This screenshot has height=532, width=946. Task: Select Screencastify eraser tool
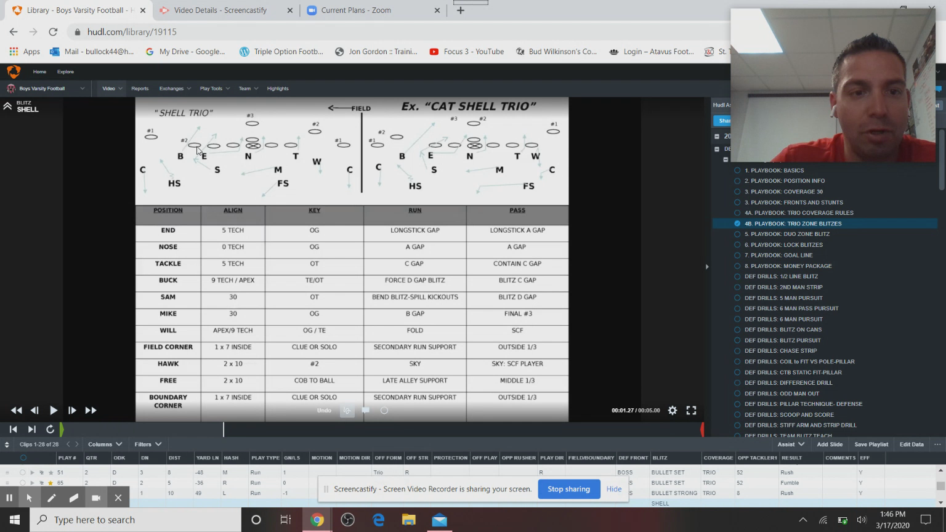74,498
